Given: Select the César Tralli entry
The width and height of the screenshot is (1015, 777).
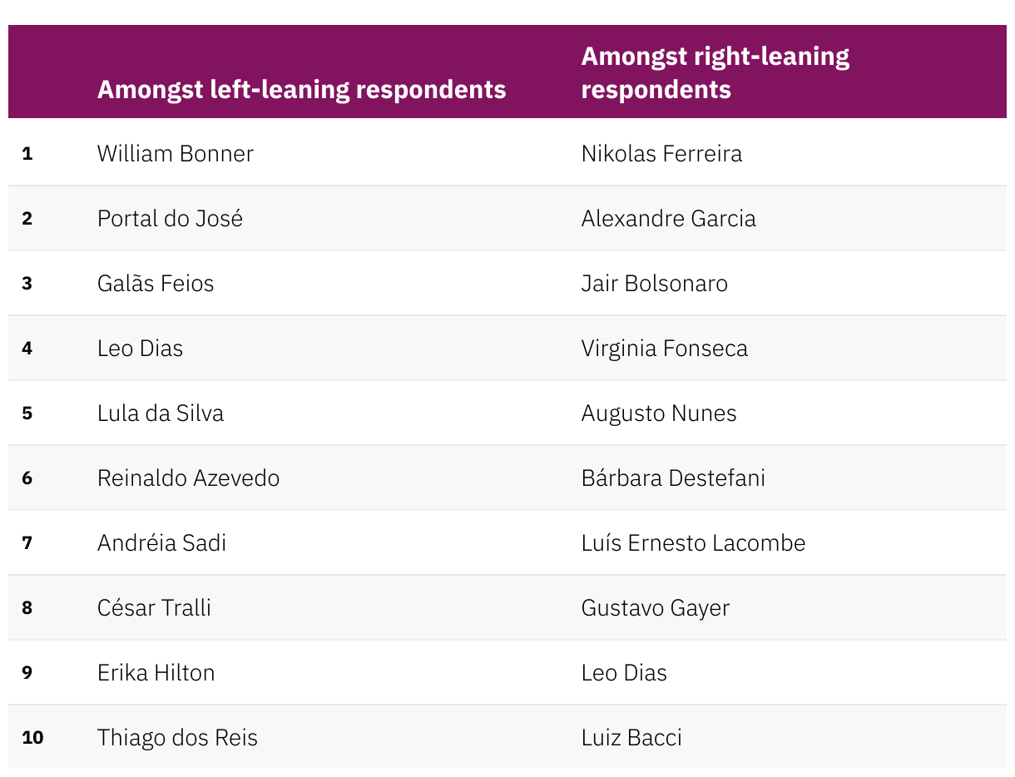Looking at the screenshot, I should coord(154,608).
